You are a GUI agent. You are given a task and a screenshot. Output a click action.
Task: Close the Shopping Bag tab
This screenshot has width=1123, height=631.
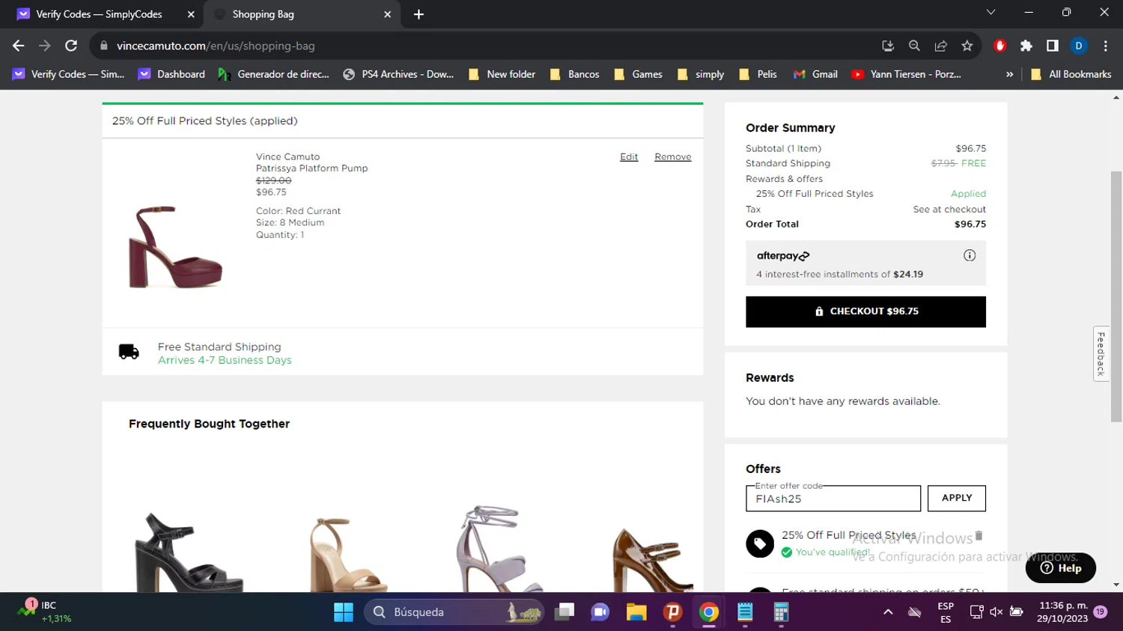388,14
